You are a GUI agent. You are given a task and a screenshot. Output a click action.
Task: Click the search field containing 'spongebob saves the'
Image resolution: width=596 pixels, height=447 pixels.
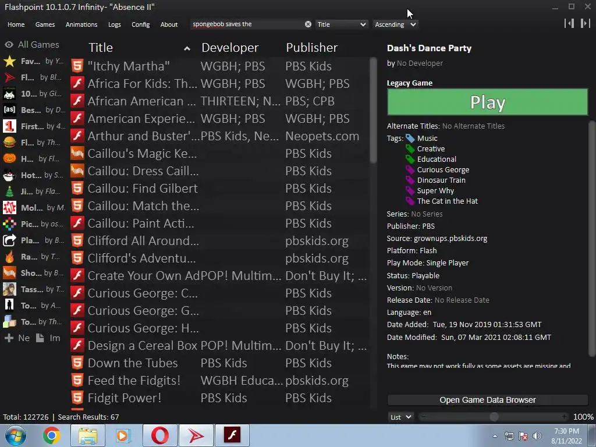tap(247, 24)
